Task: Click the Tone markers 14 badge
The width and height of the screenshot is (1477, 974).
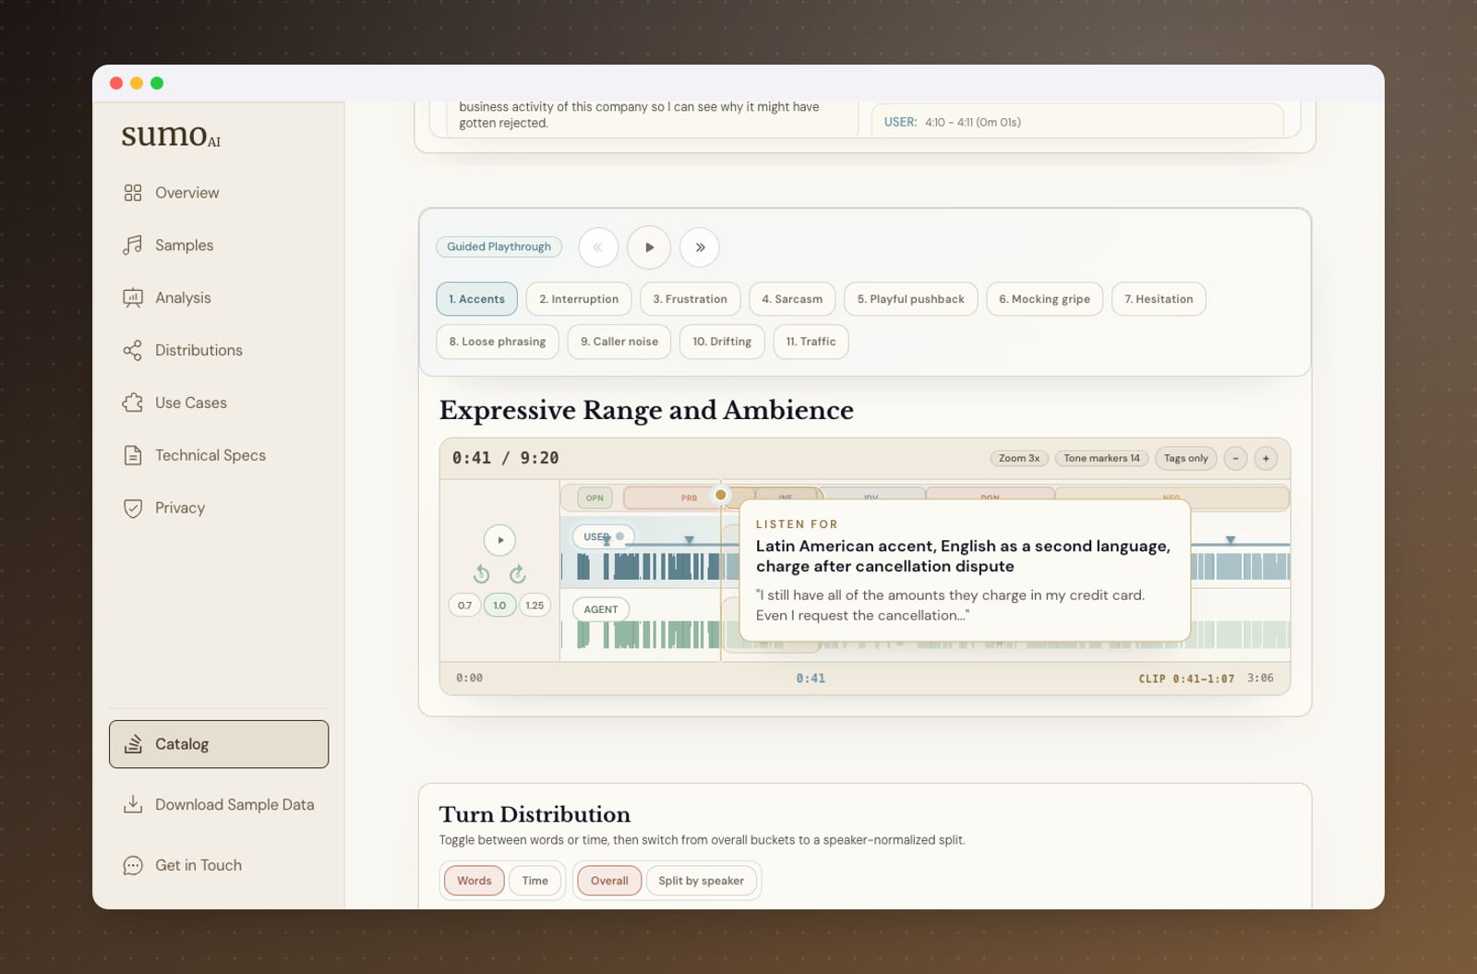Action: coord(1101,458)
